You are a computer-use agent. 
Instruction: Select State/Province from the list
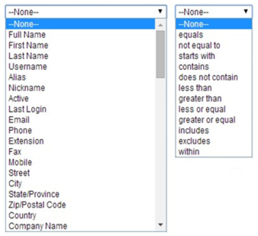[80, 194]
